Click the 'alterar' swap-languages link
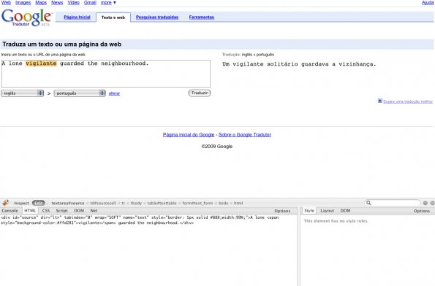 pyautogui.click(x=114, y=93)
